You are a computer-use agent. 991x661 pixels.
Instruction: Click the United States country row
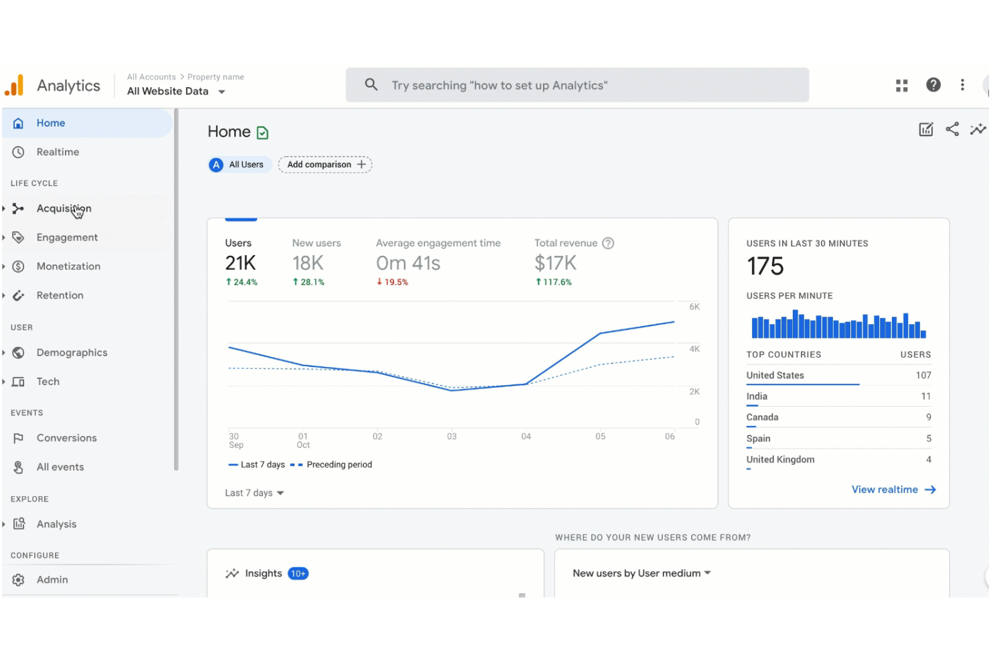tap(839, 376)
